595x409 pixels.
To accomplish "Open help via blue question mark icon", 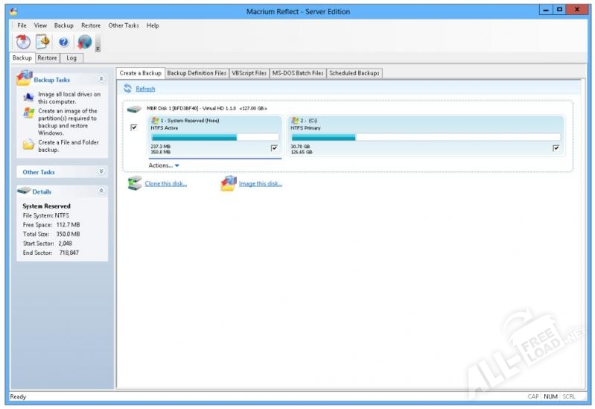I will click(x=63, y=42).
